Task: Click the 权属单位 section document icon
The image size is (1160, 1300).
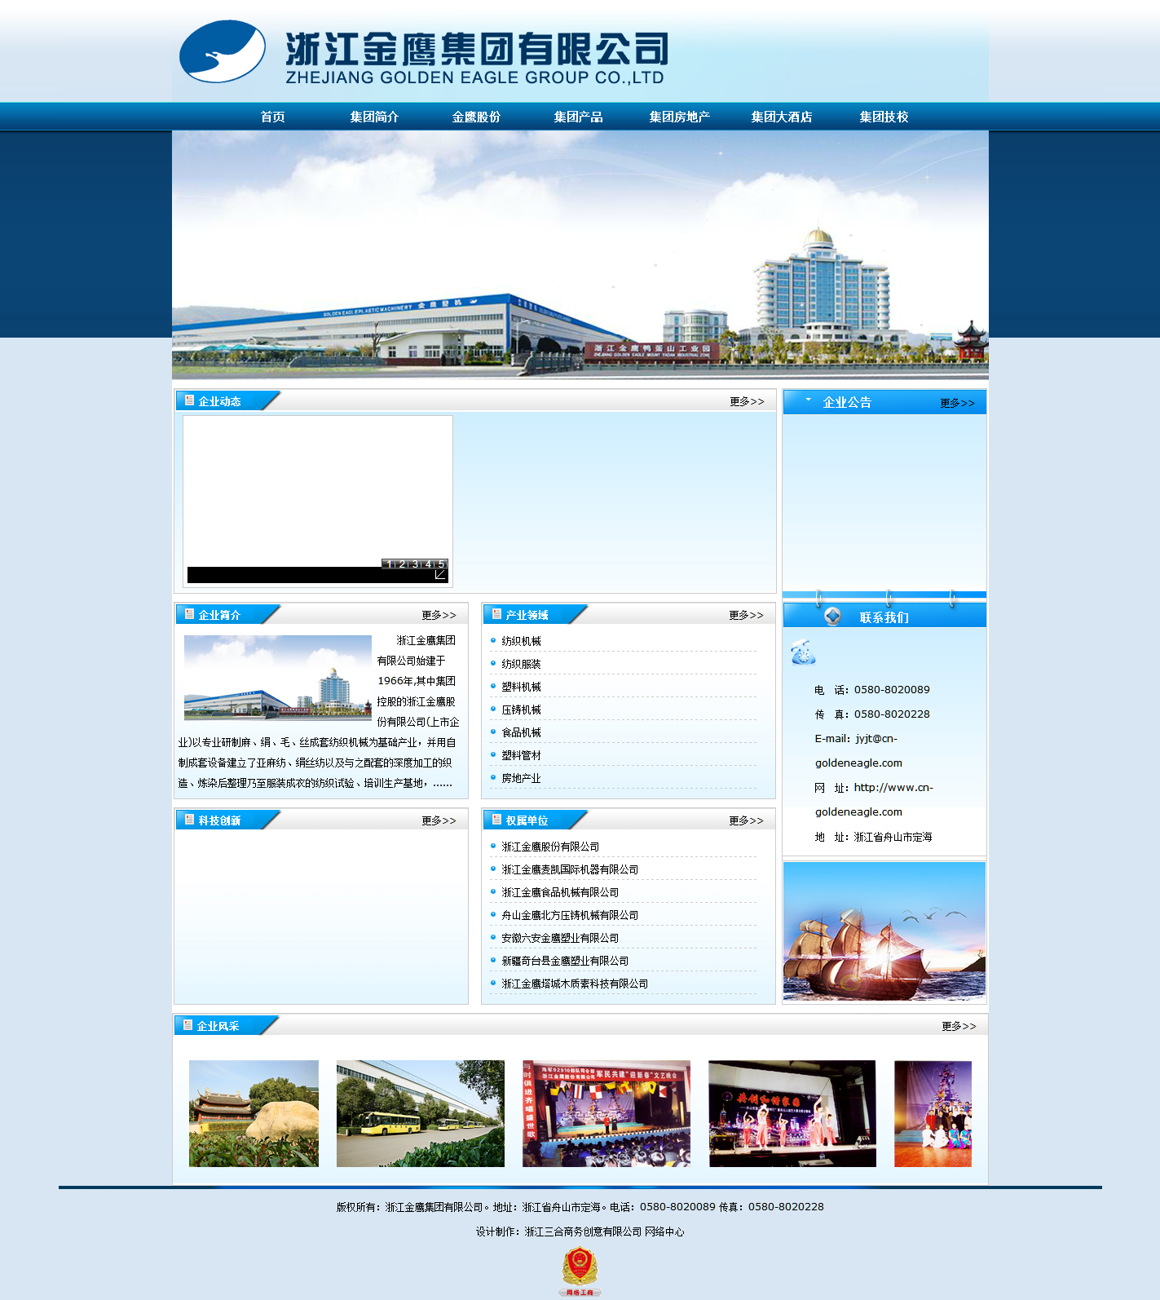Action: tap(496, 820)
